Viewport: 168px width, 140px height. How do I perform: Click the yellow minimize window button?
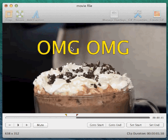[x=11, y=6]
